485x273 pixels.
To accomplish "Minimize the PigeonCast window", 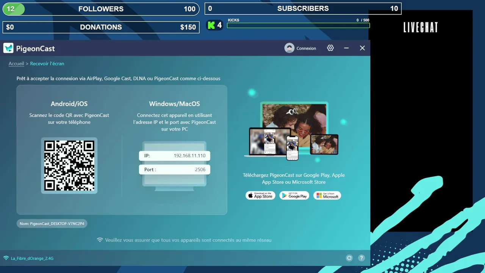I will click(x=346, y=48).
